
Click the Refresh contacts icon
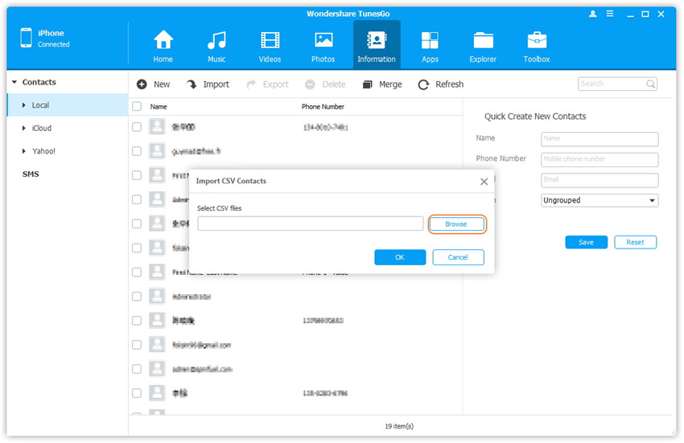tap(423, 84)
